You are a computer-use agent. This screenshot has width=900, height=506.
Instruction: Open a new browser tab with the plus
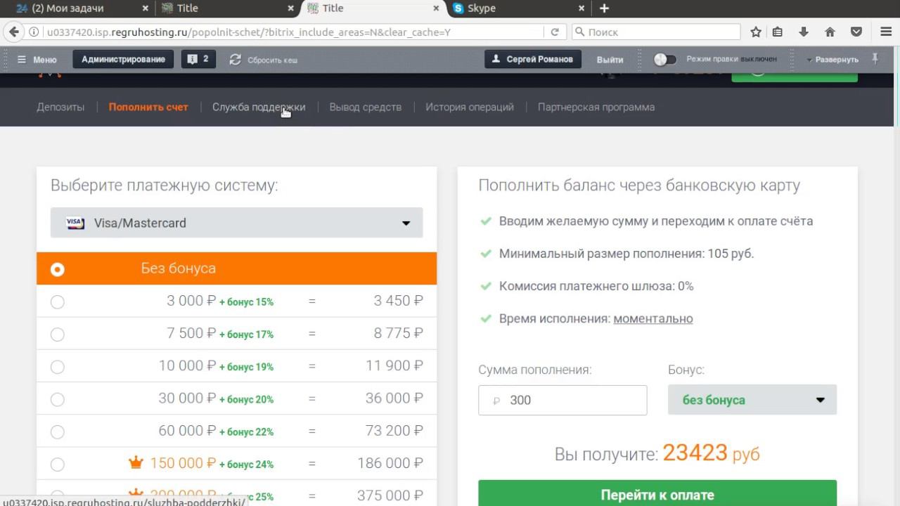604,8
